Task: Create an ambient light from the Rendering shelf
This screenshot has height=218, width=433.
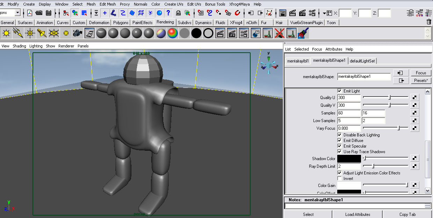Action: 6,33
